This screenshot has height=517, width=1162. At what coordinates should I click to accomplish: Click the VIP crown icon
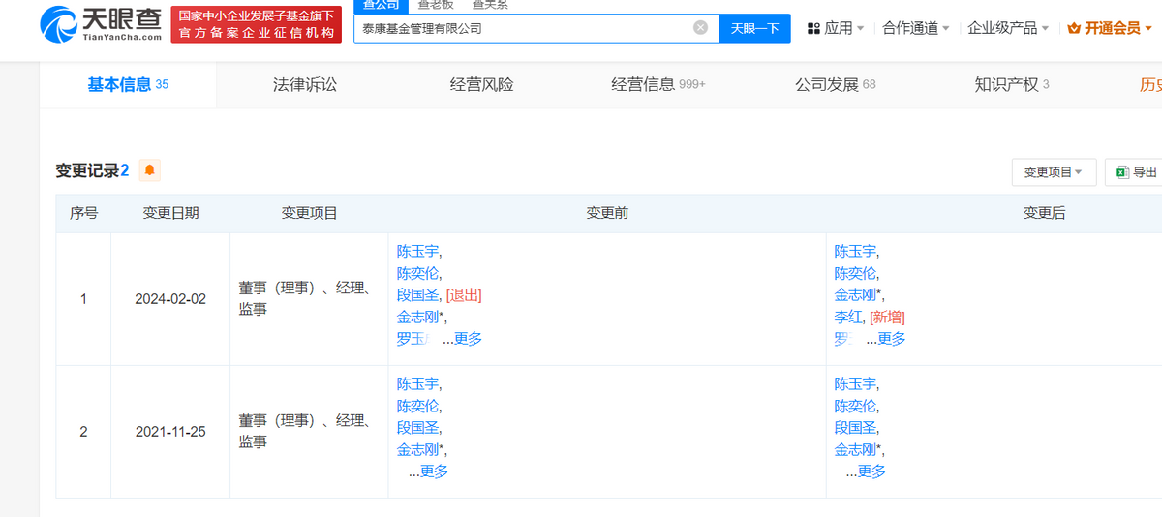tap(1074, 29)
